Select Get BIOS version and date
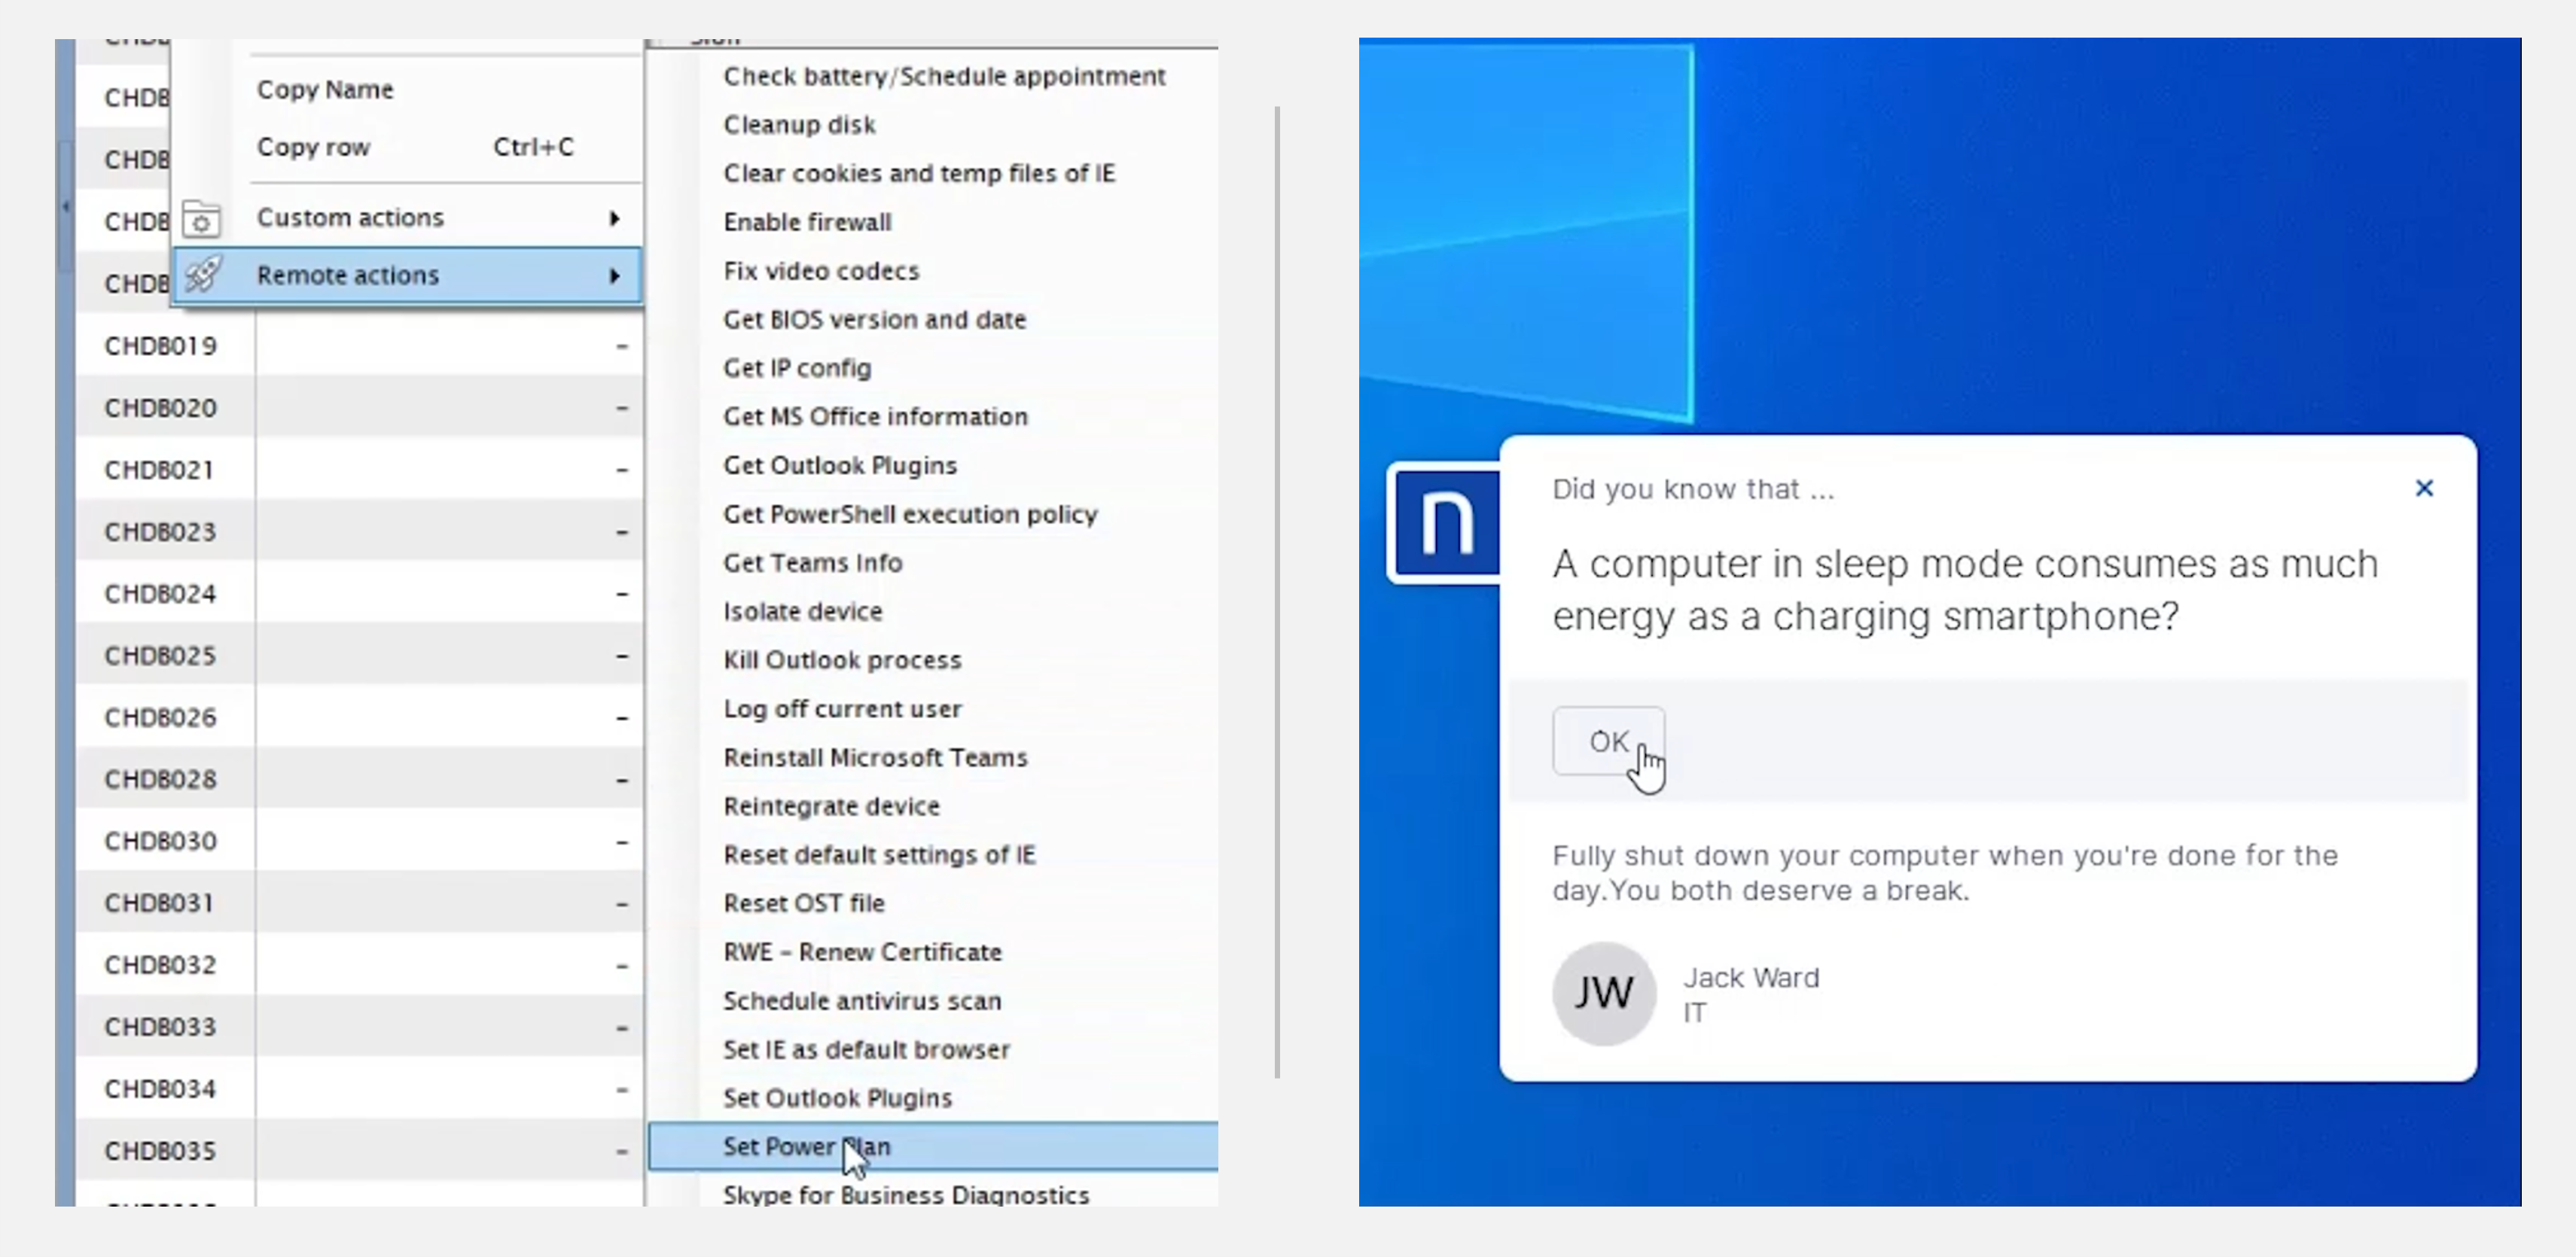Image resolution: width=2576 pixels, height=1257 pixels. click(x=874, y=320)
